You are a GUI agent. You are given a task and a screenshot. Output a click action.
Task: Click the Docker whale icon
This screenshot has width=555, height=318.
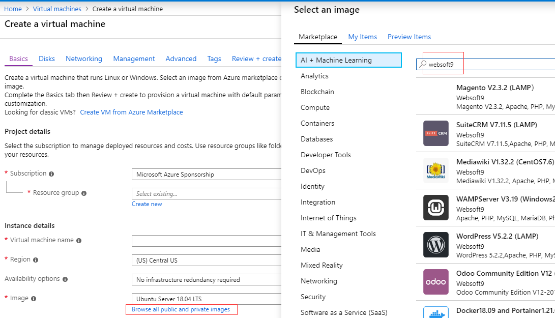pyautogui.click(x=436, y=313)
